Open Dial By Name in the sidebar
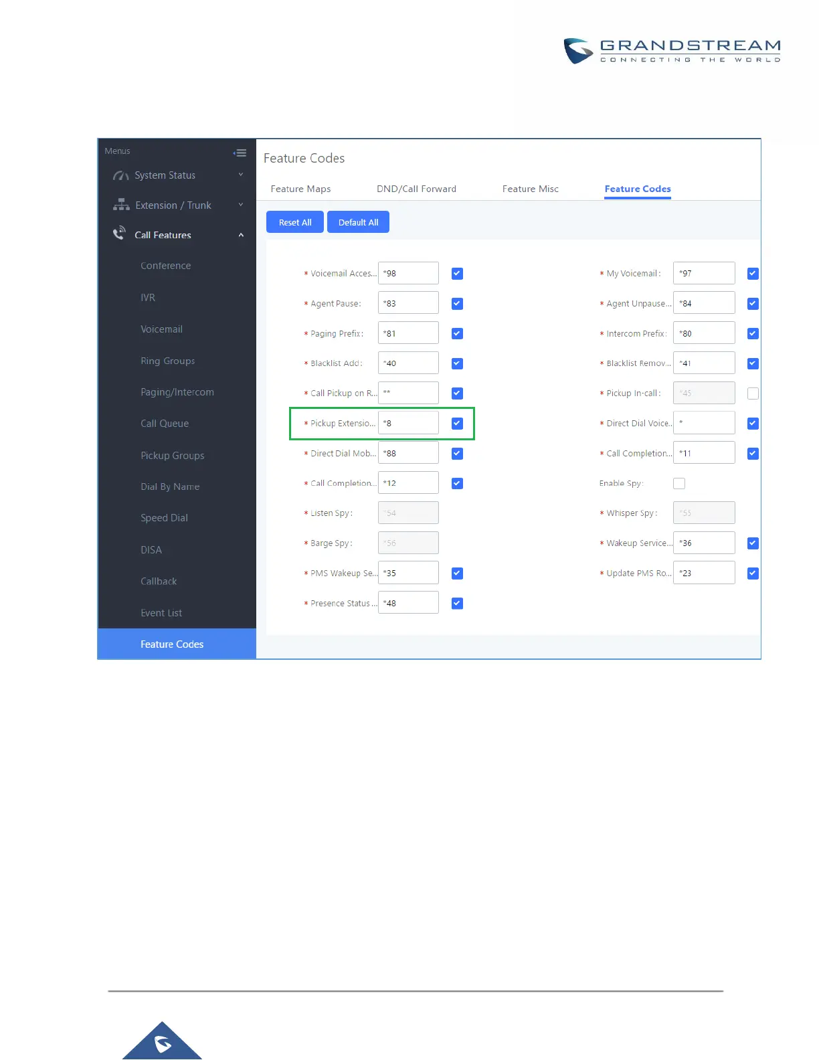819x1060 pixels. (170, 487)
